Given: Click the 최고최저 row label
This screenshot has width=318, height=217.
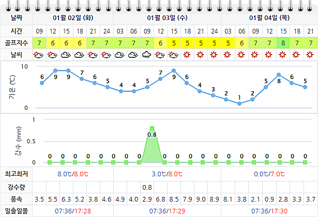Looking at the screenshot, I should 16,174.
